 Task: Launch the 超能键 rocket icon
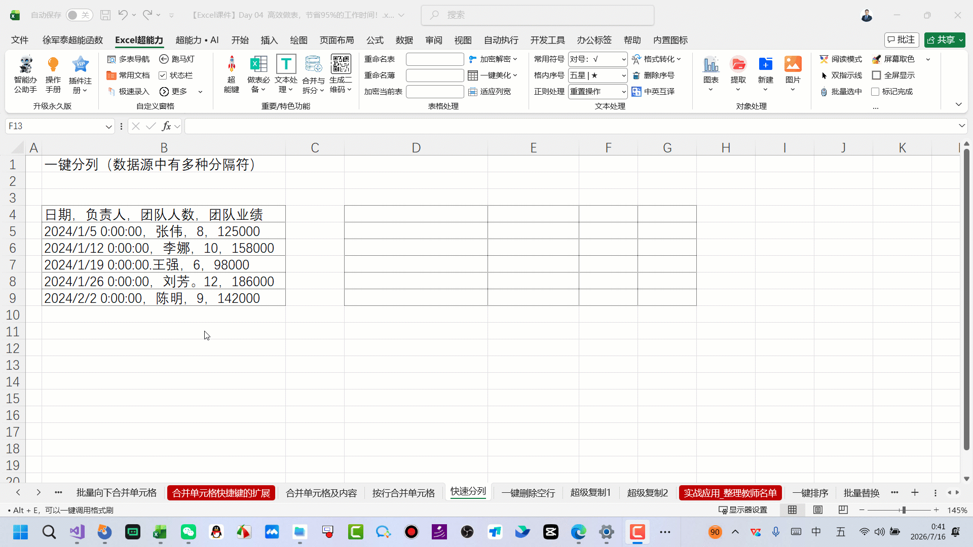pyautogui.click(x=232, y=74)
